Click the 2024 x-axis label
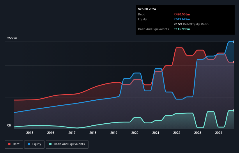Viewport: 239px width, 153px height. coord(219,133)
